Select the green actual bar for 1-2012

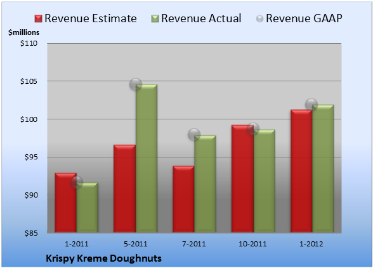[323, 169]
